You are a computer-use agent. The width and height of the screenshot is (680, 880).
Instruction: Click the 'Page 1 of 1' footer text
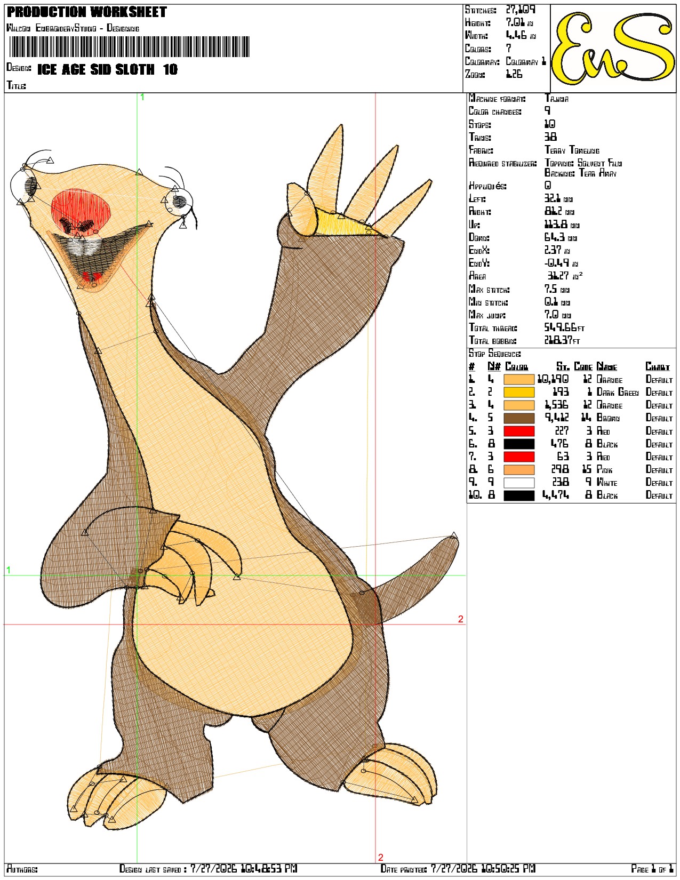[652, 869]
